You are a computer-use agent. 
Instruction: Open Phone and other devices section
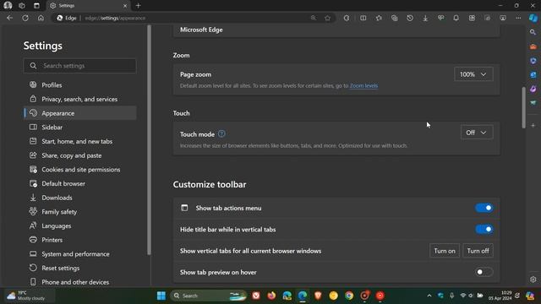click(80, 282)
